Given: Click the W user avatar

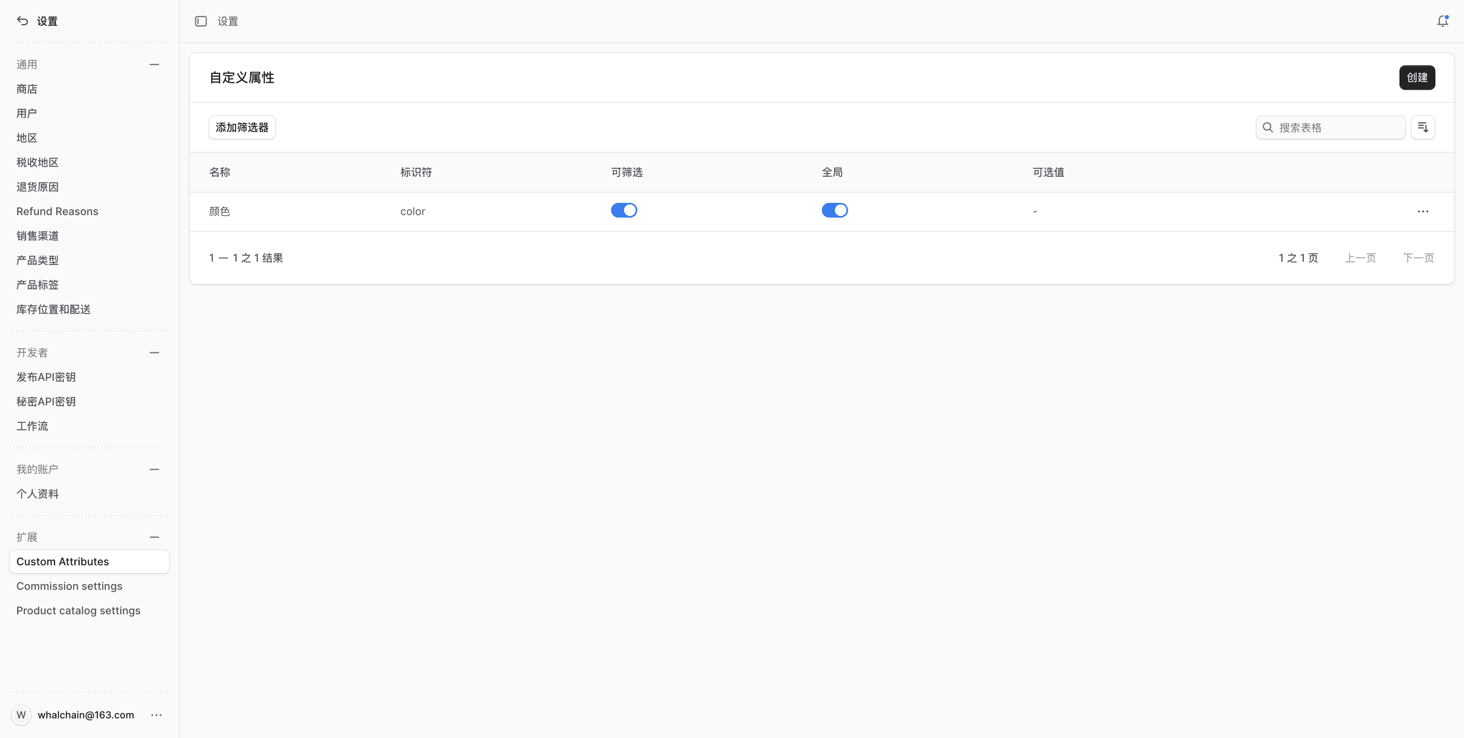Looking at the screenshot, I should click(22, 715).
